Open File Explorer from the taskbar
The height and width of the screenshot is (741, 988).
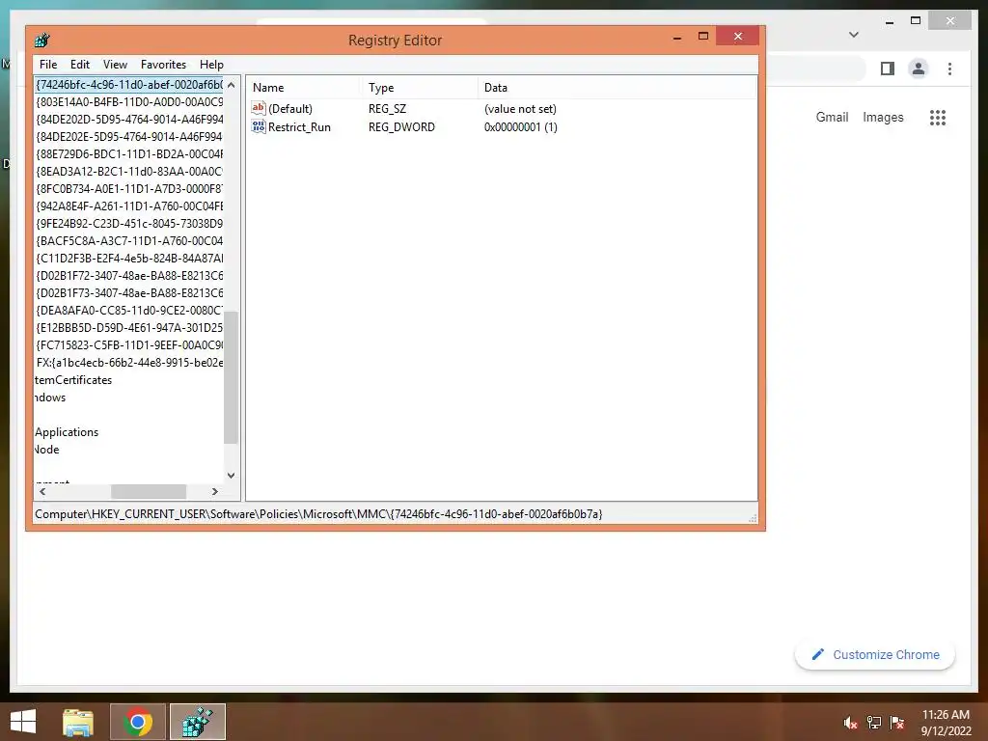point(78,722)
